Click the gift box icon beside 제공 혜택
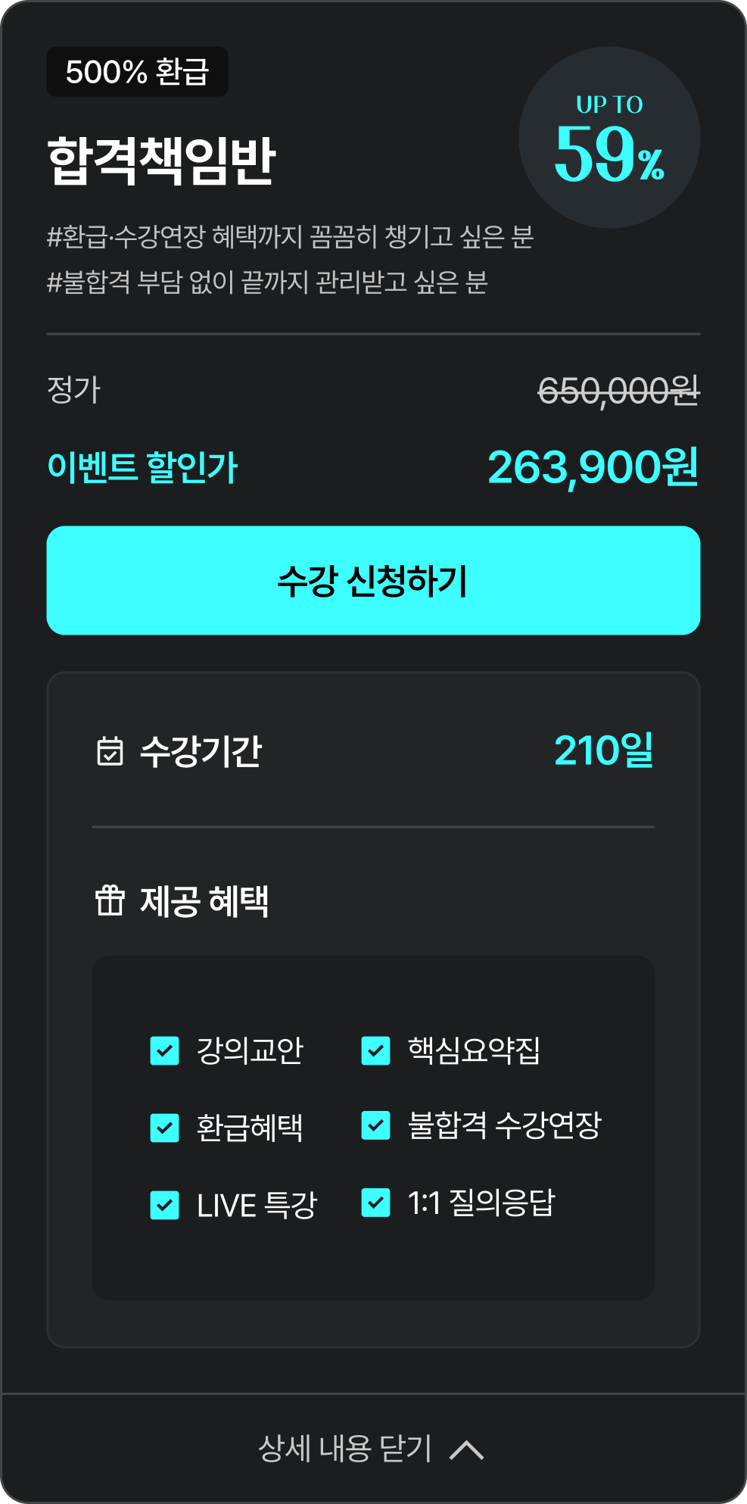 click(110, 900)
